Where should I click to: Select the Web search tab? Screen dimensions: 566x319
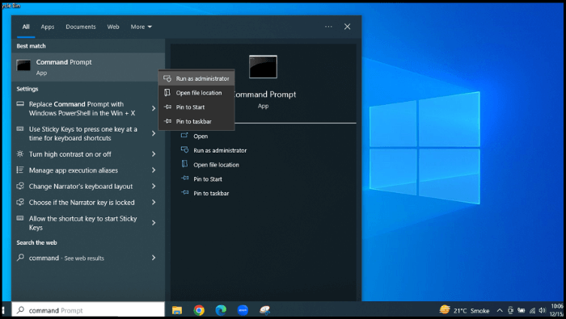(x=113, y=27)
